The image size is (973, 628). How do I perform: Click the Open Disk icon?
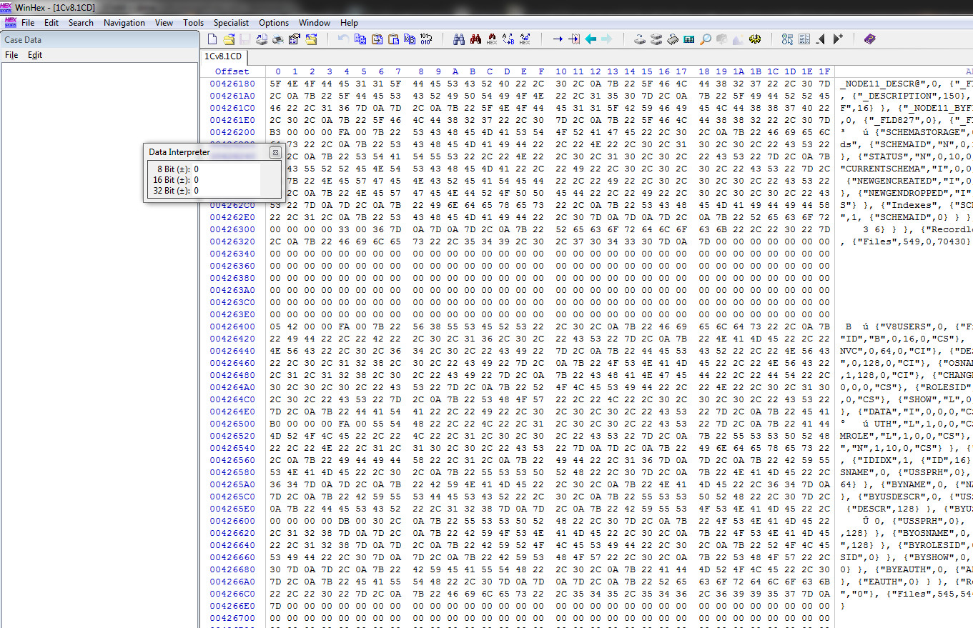coord(640,39)
